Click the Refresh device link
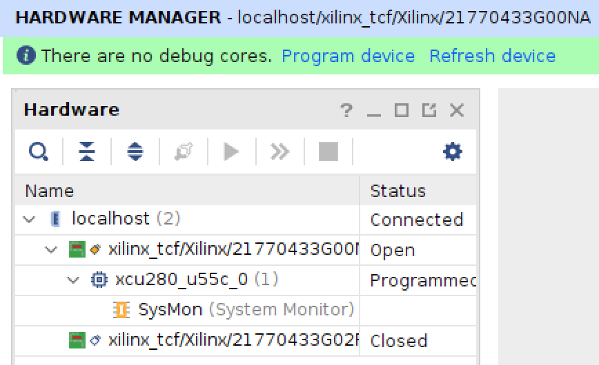The width and height of the screenshot is (599, 365). (493, 56)
